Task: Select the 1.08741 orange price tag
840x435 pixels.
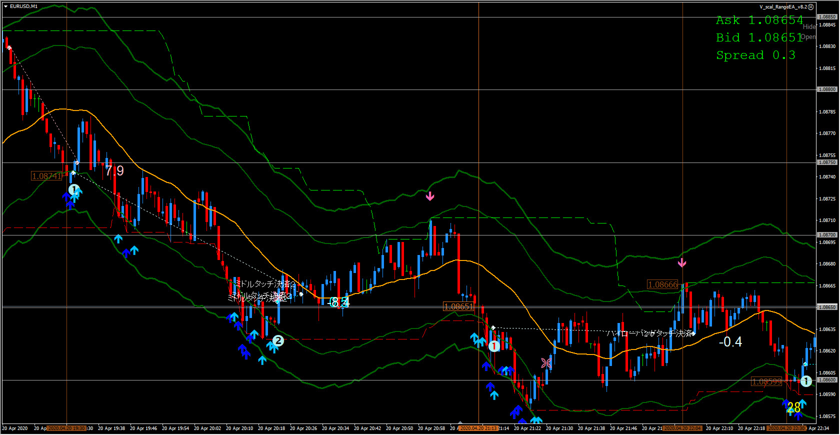Action: 46,176
